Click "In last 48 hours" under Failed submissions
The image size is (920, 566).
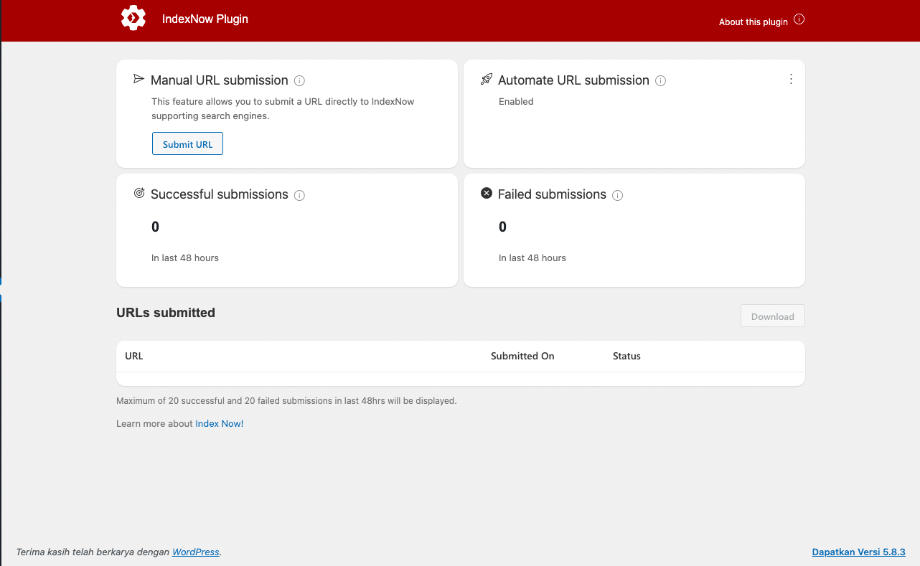click(532, 258)
